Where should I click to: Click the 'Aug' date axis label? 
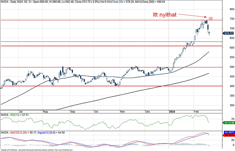45,112
